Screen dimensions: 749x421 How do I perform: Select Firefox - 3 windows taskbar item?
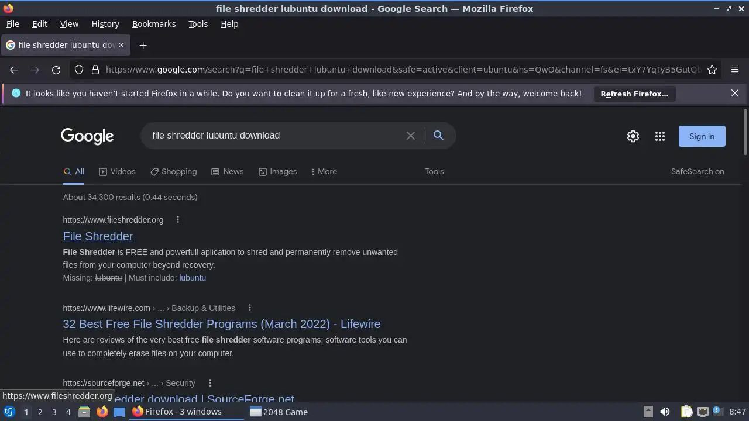tap(187, 412)
